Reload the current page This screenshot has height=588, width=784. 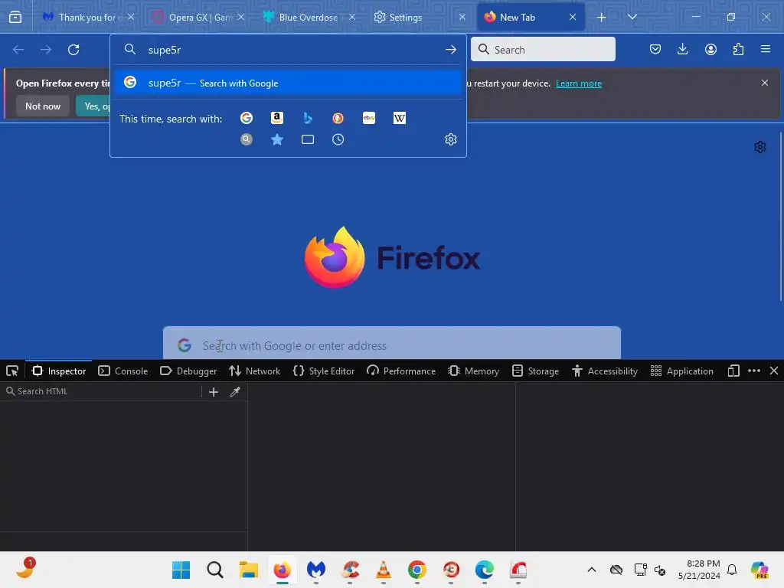point(73,50)
